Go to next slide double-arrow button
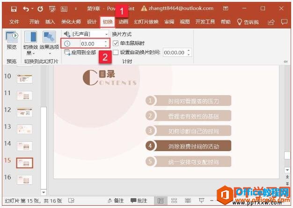293x208 pixels. click(287, 184)
